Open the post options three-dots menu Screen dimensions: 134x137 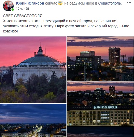(x=129, y=2)
